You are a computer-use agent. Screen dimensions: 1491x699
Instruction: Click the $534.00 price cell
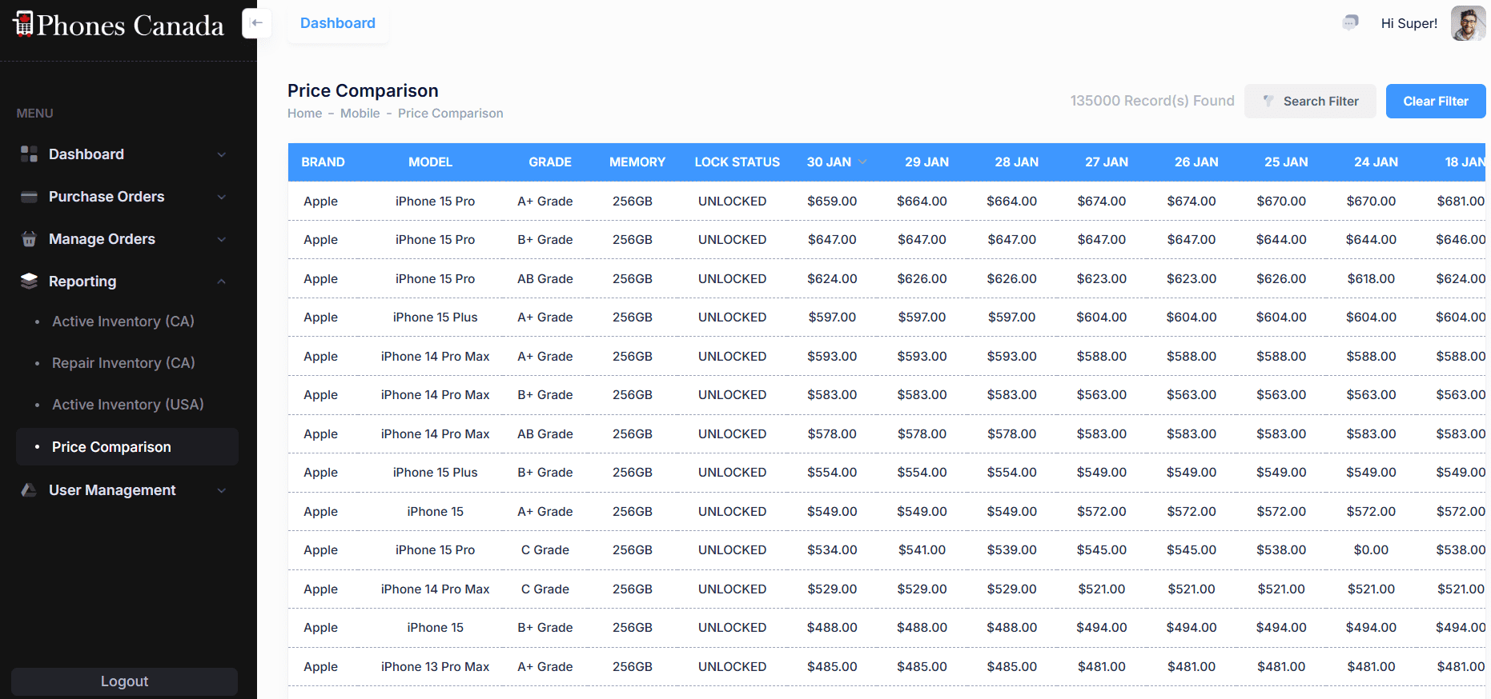[x=832, y=549]
